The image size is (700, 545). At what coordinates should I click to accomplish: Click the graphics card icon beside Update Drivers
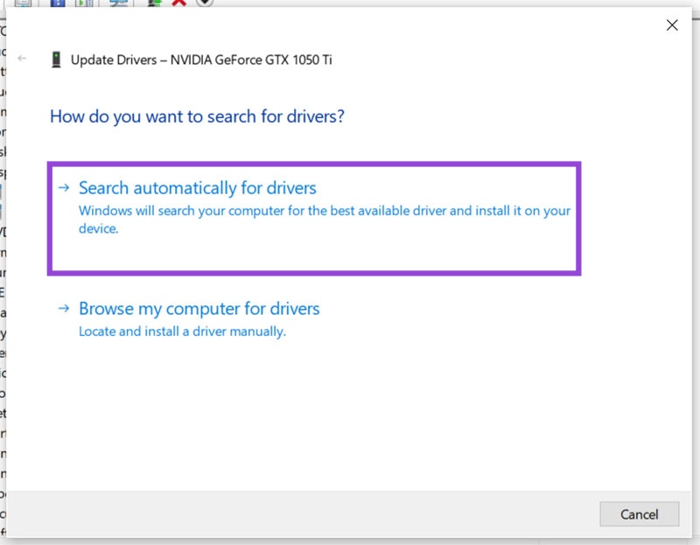click(x=56, y=59)
